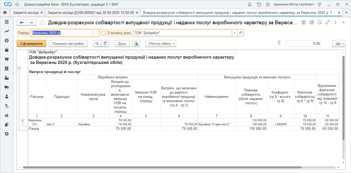351x173 pixels.
Task: Click the notifications bell icon
Action: click(x=250, y=5)
